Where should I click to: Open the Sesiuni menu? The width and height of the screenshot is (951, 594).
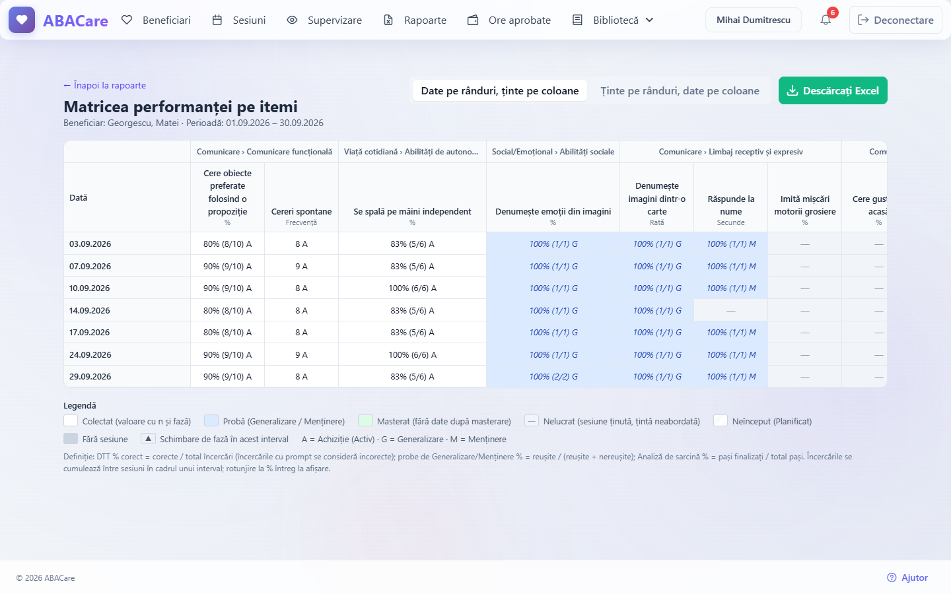click(239, 20)
